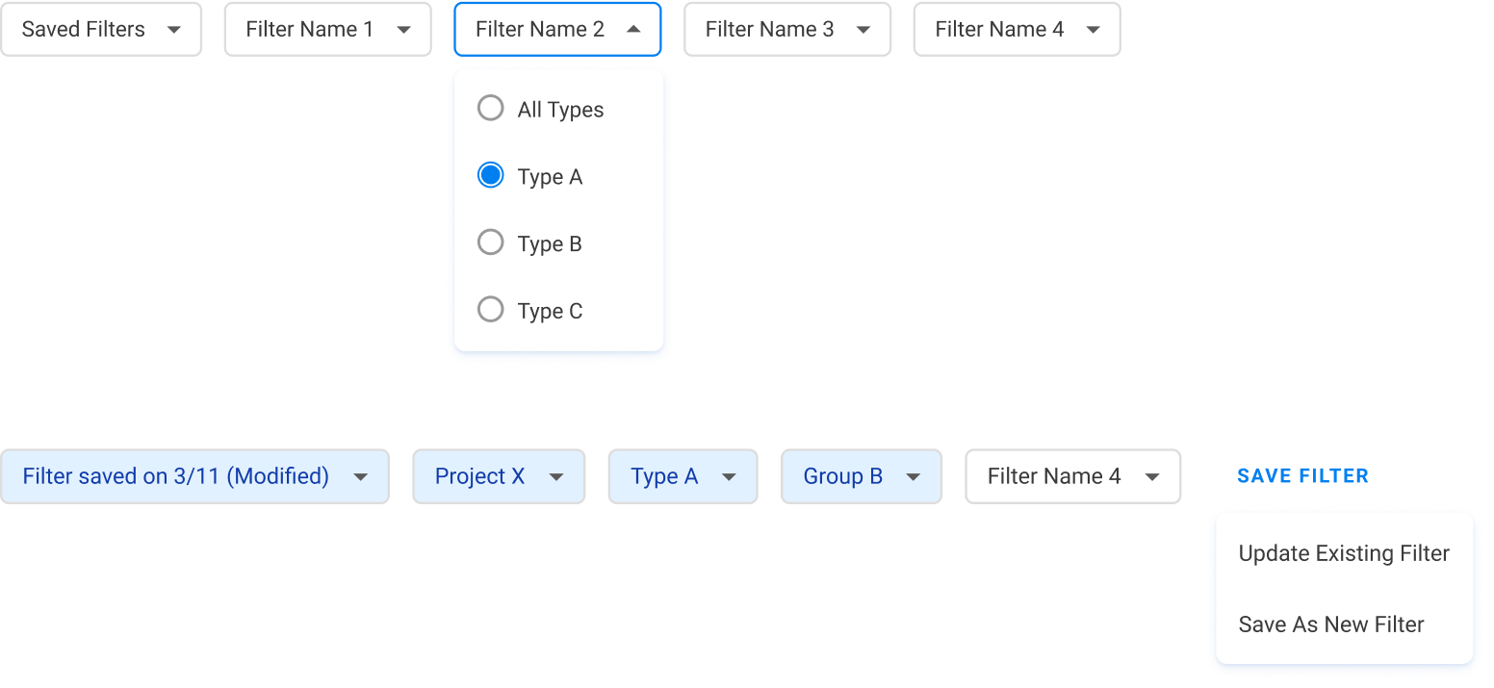This screenshot has width=1494, height=688.
Task: Choose the Type B radio option
Action: pyautogui.click(x=491, y=242)
